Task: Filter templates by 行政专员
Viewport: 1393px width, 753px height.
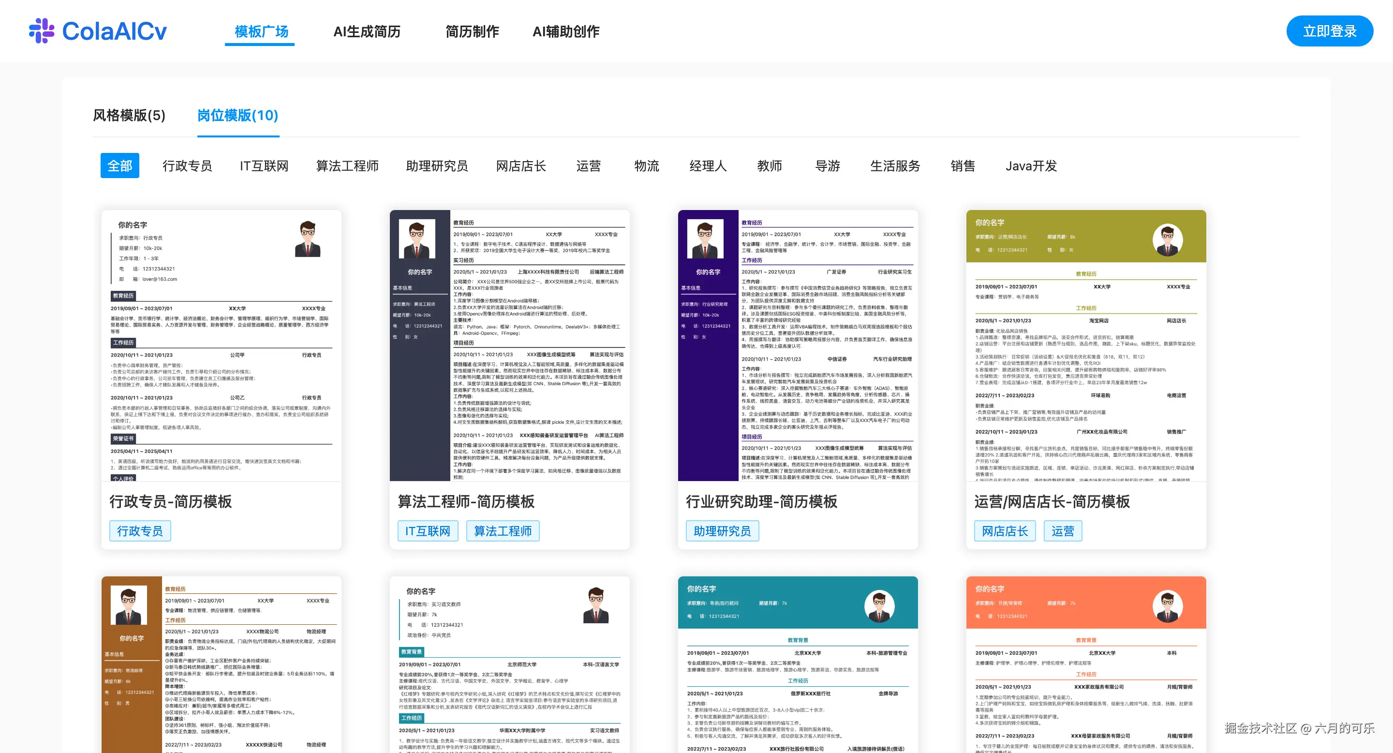Action: tap(188, 166)
